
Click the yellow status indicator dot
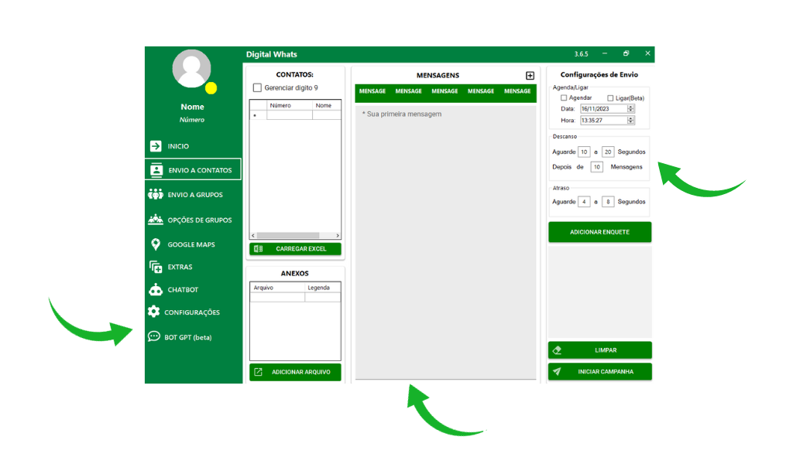(211, 88)
